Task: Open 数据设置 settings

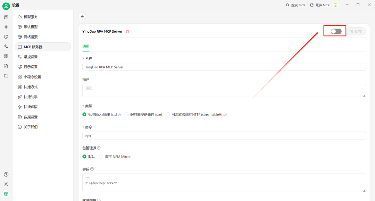Action: click(x=43, y=117)
